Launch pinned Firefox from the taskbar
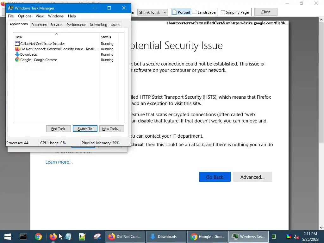The image size is (324, 243). (x=53, y=237)
